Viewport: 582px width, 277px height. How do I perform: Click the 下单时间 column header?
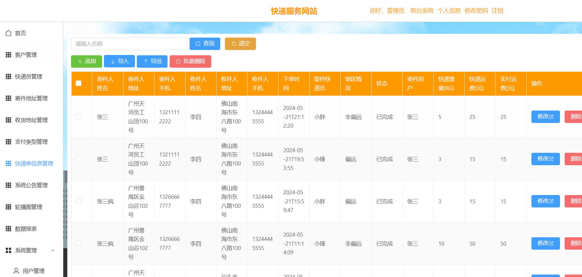point(294,84)
